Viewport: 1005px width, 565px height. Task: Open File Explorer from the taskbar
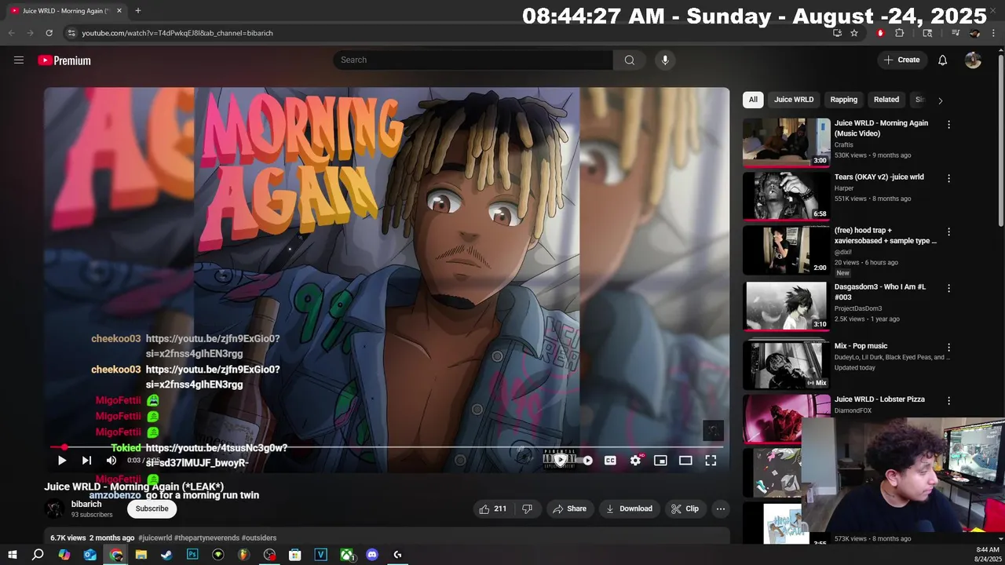(141, 555)
